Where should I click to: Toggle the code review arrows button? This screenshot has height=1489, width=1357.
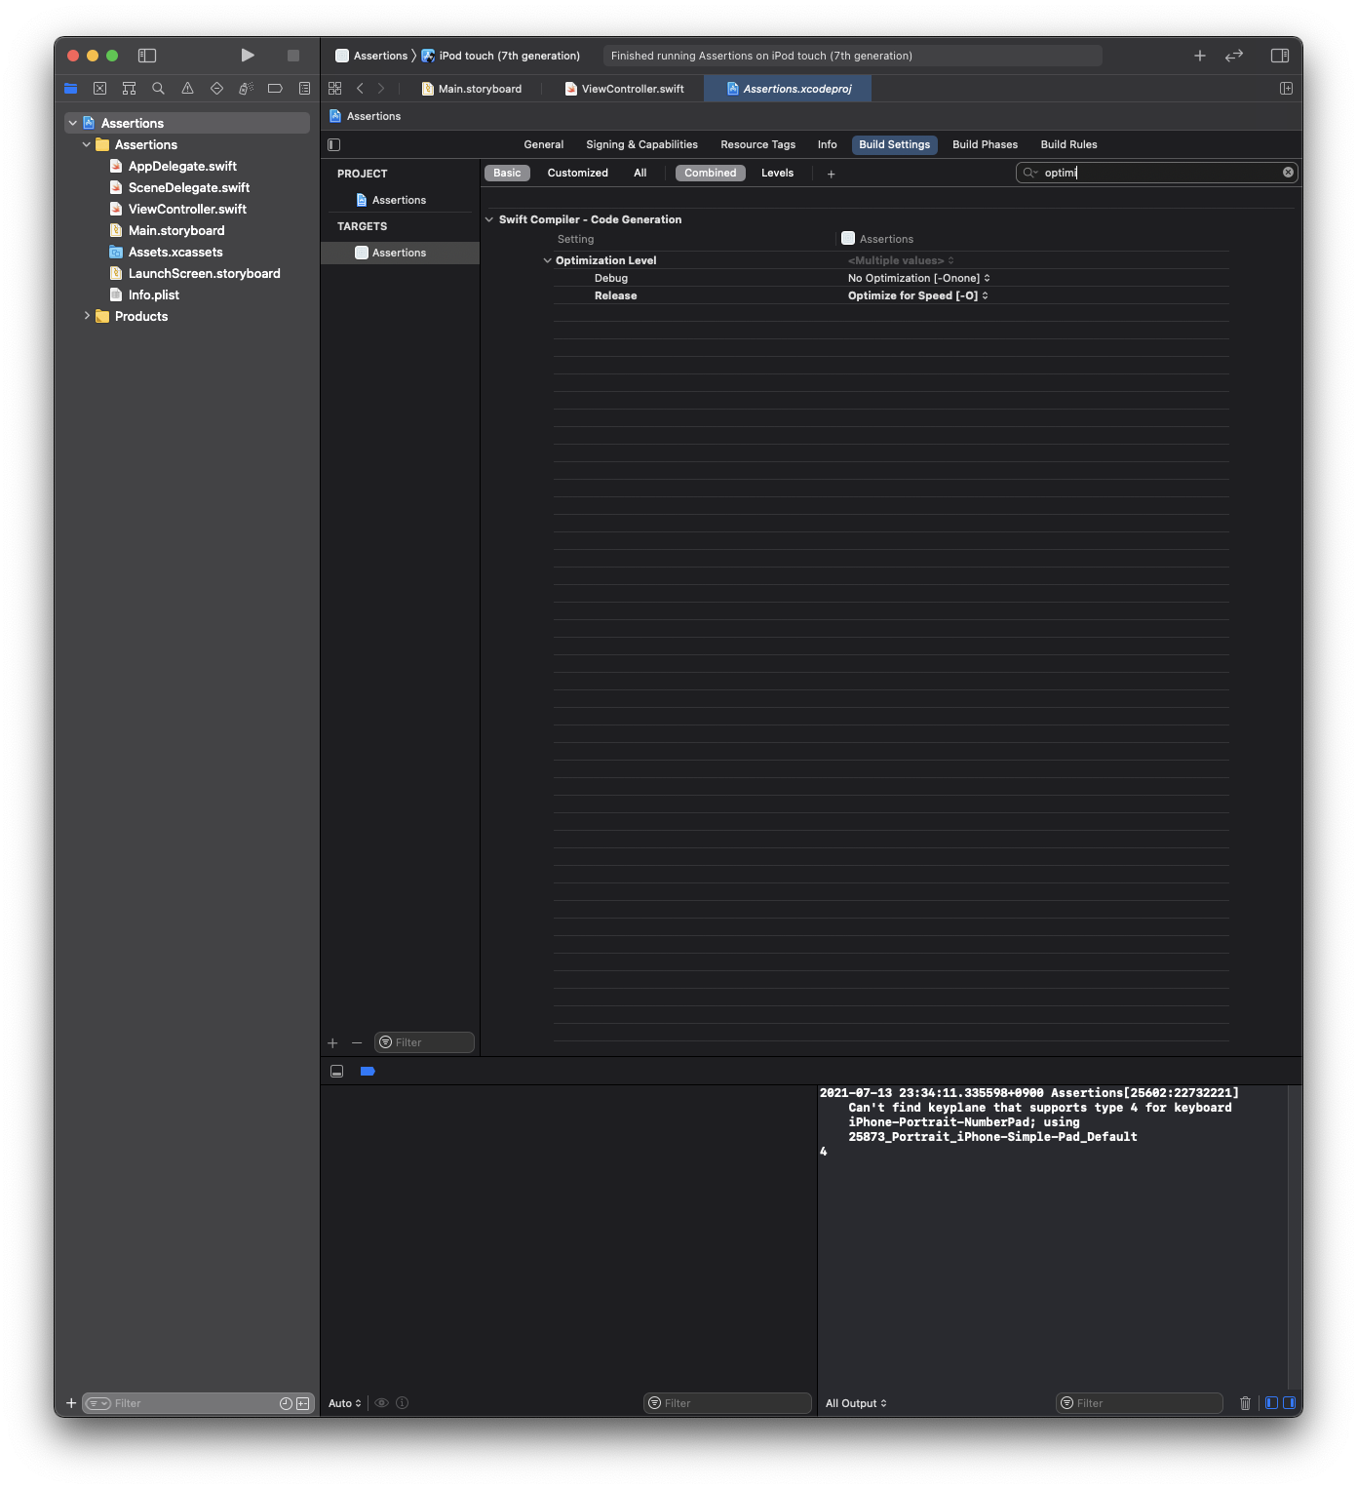click(x=1234, y=56)
